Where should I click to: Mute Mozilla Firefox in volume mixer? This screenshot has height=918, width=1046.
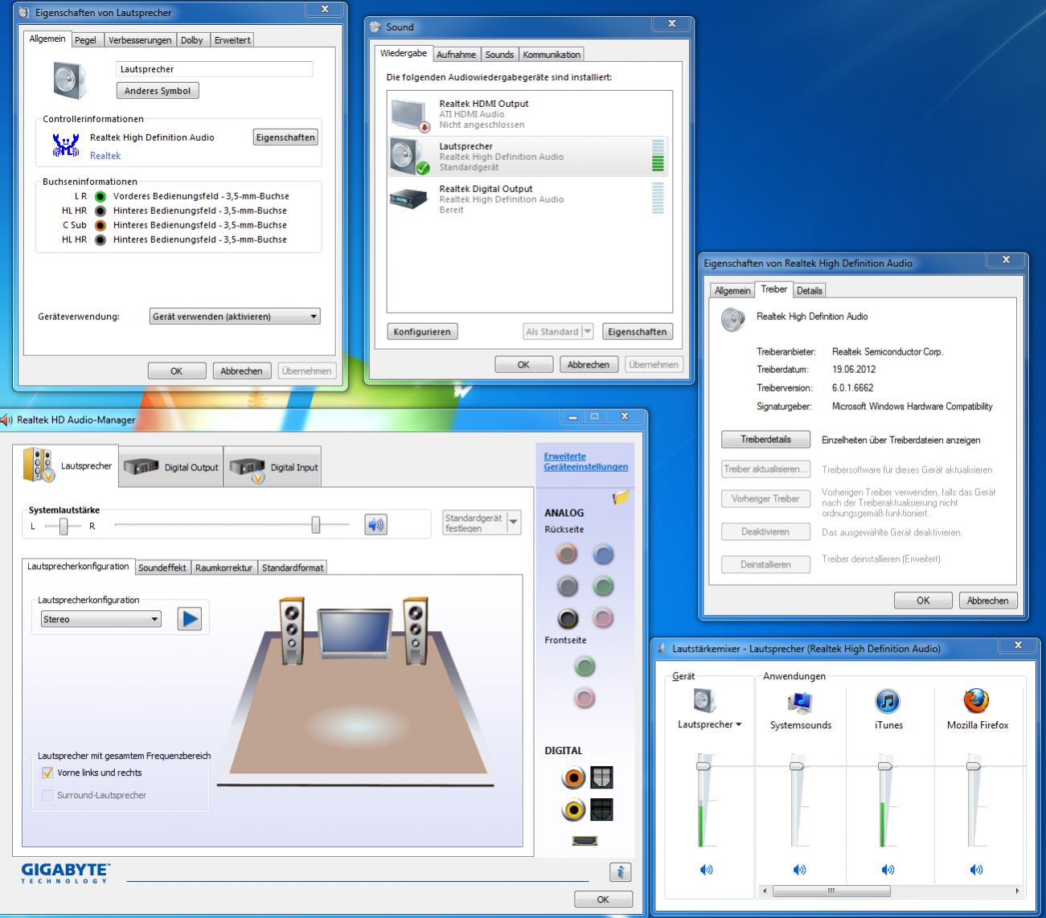[976, 869]
